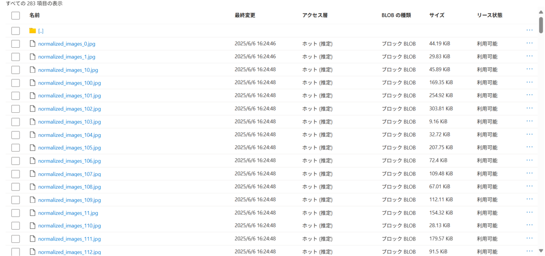Open three-dot menu for normalized_images_108.jpg
545x256 pixels.
point(529,186)
